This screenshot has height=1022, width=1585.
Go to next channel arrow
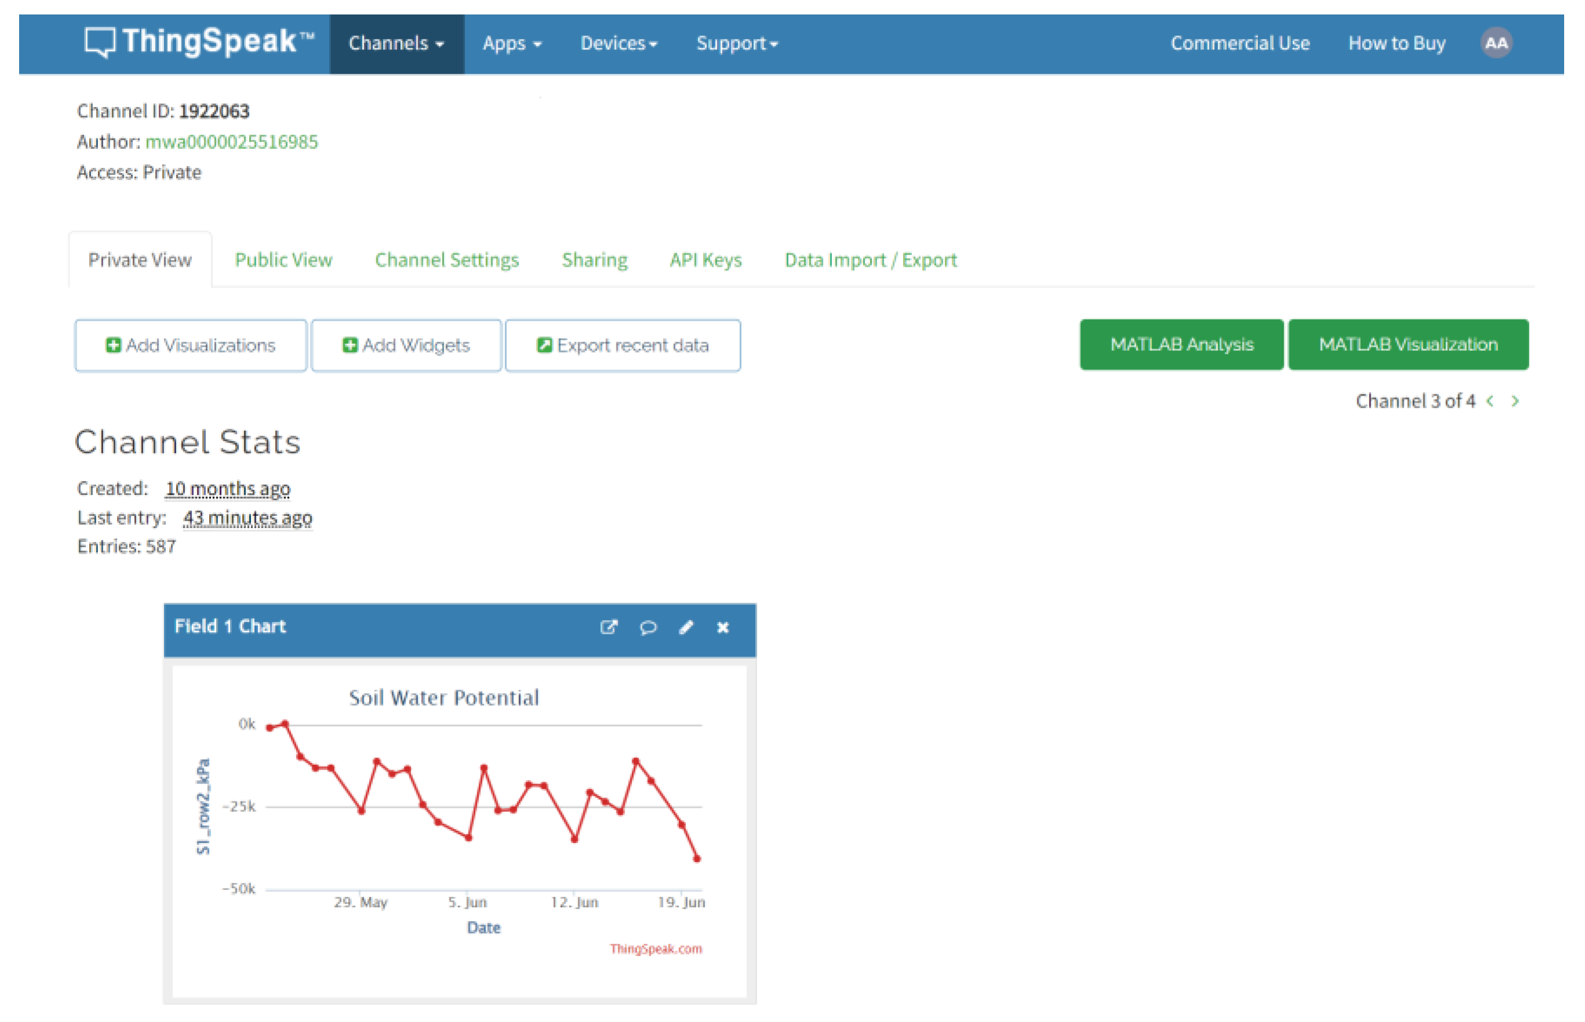1515,401
